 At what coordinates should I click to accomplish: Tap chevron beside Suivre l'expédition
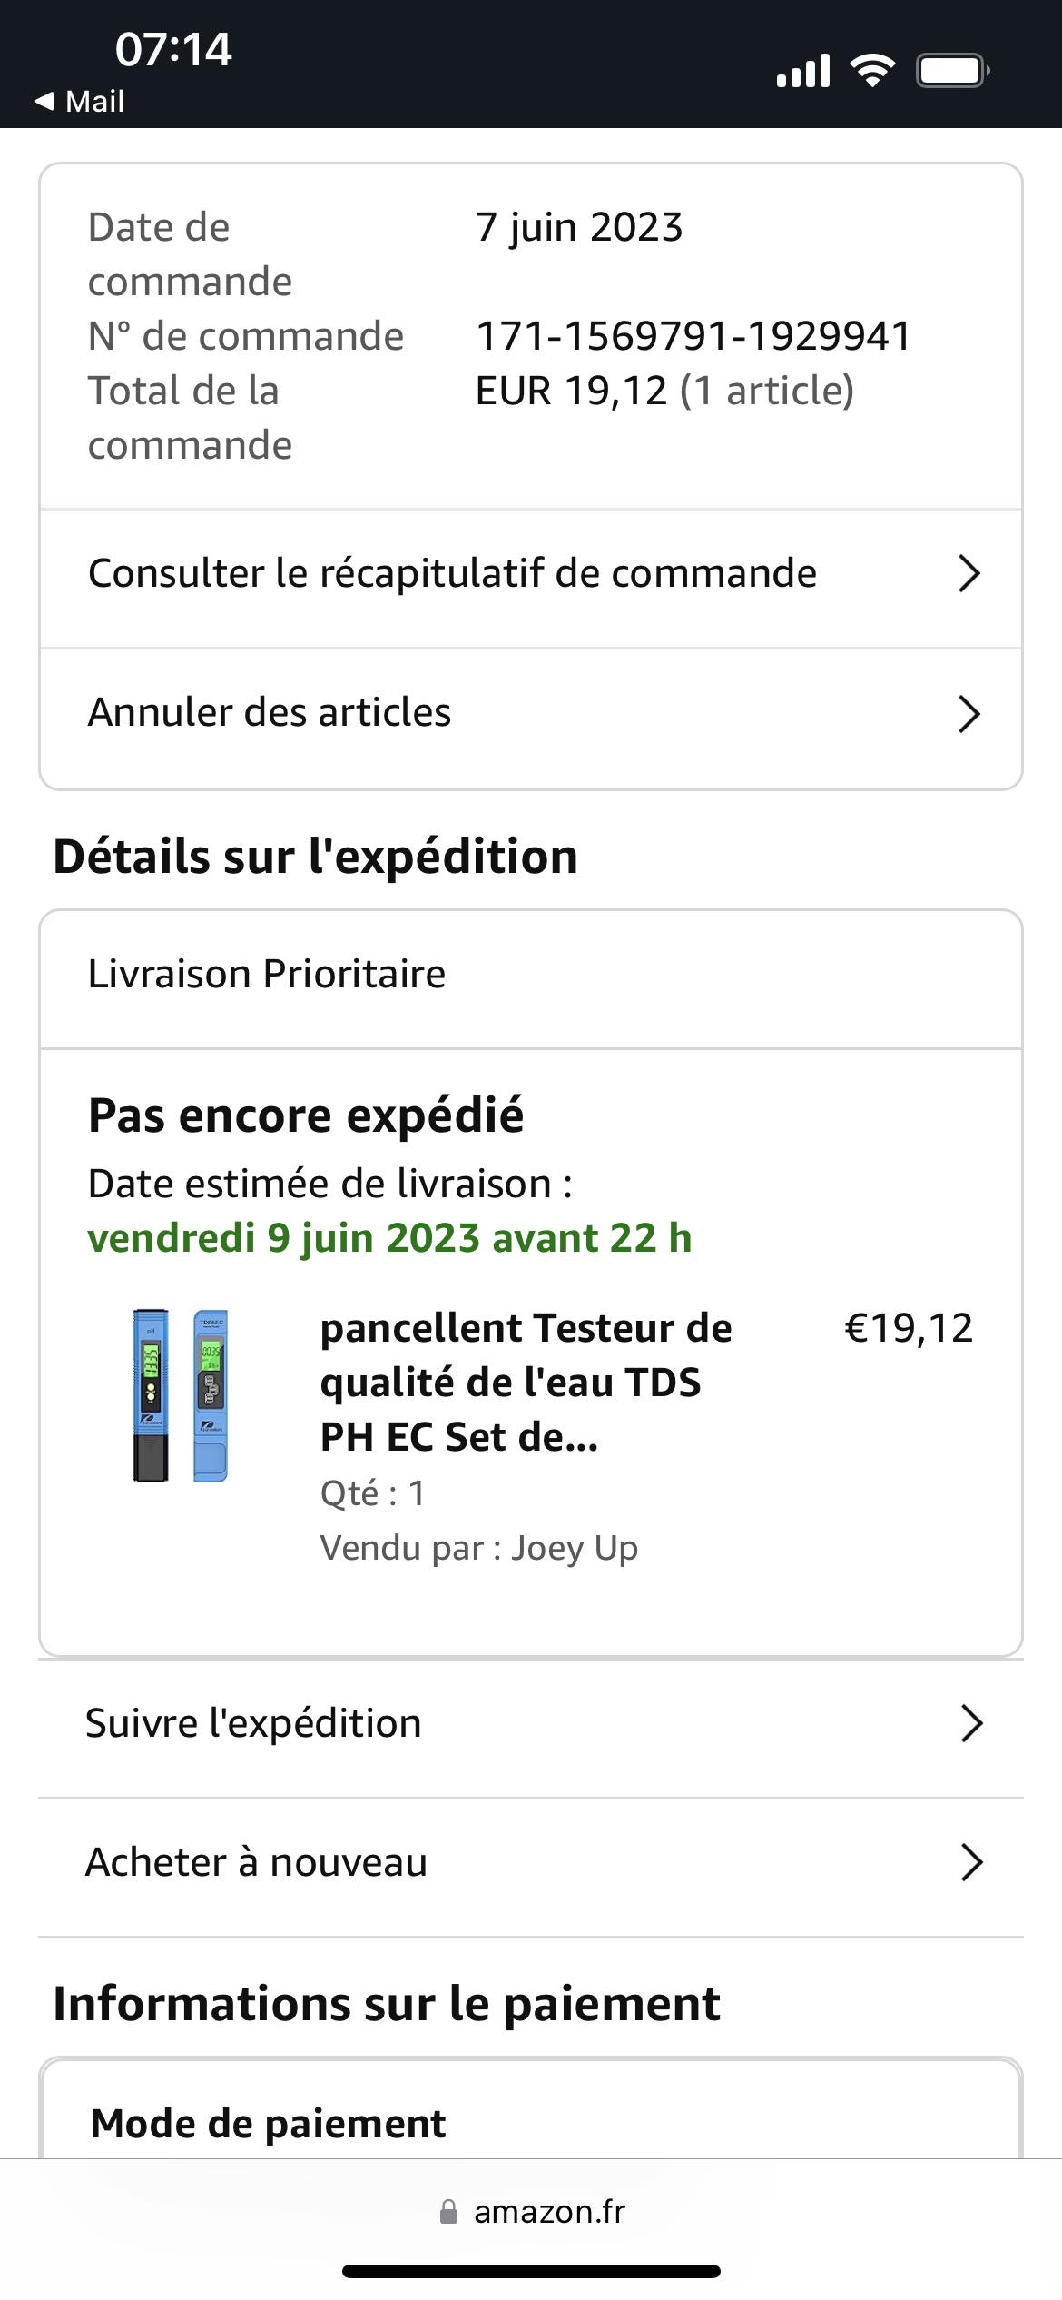pyautogui.click(x=970, y=1723)
